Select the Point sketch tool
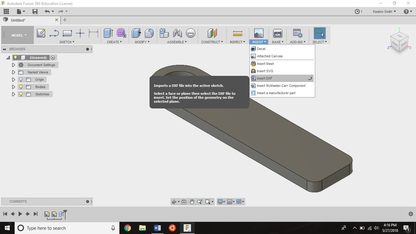The width and height of the screenshot is (416, 234). click(x=80, y=33)
